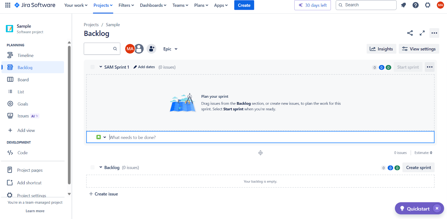
Task: Open SAM Sprint 1 more actions menu
Action: (x=429, y=67)
